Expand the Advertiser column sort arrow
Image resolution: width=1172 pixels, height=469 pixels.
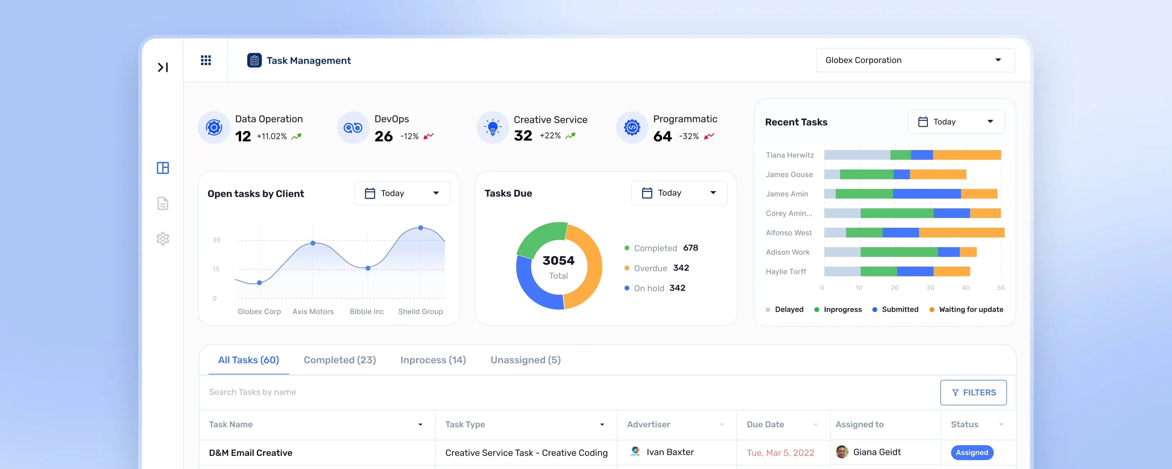(722, 425)
